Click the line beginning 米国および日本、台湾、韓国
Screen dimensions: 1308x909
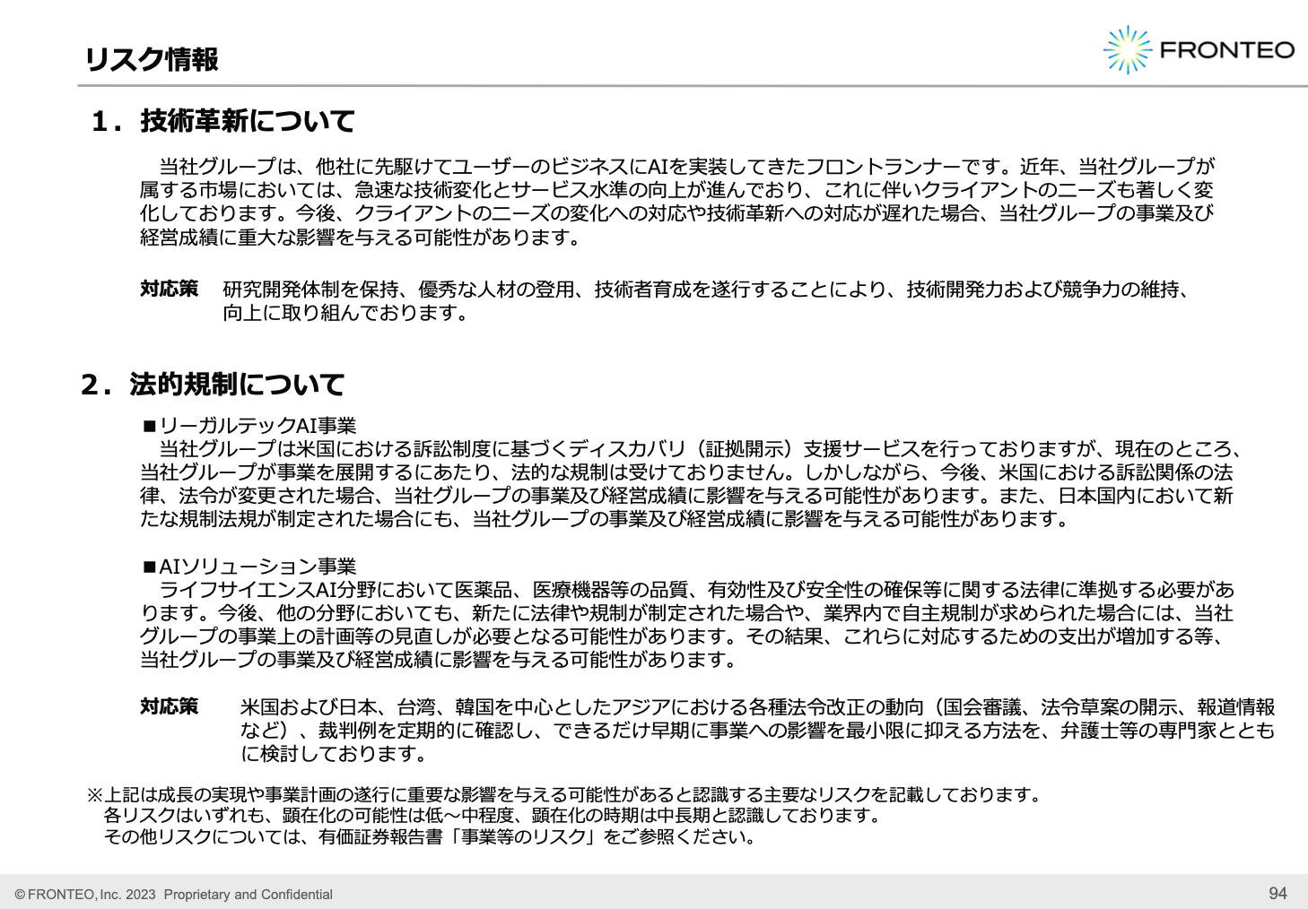click(757, 707)
